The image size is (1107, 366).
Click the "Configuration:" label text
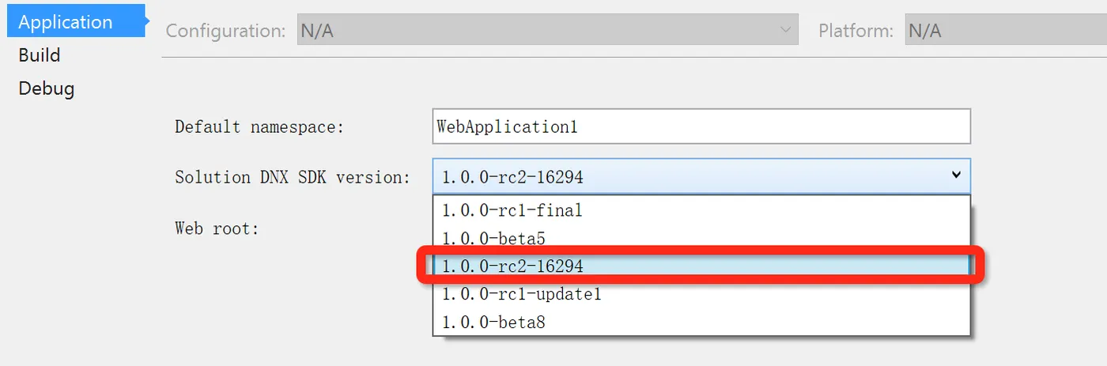225,32
